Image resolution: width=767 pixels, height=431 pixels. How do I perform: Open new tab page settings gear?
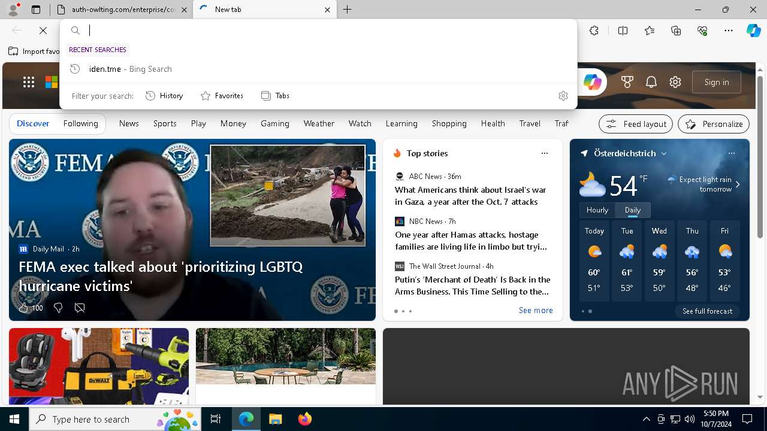click(x=675, y=82)
